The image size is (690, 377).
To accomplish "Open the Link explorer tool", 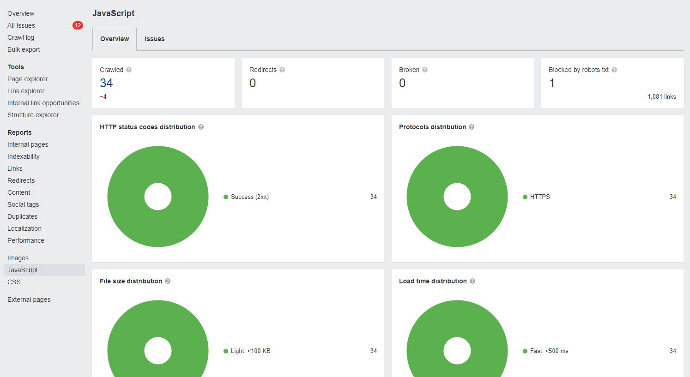I will click(x=26, y=91).
